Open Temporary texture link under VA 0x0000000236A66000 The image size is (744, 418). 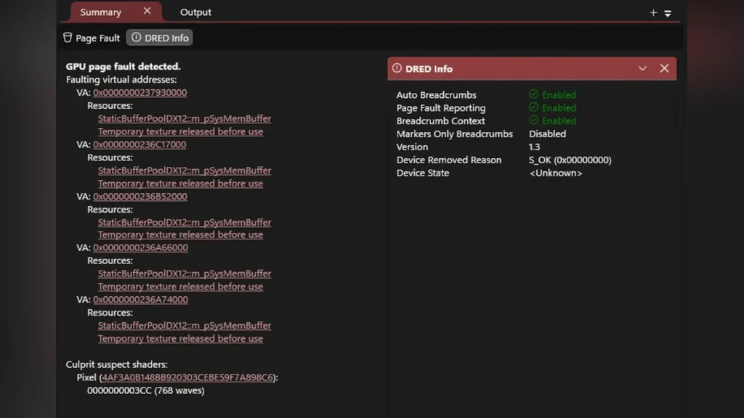click(180, 286)
